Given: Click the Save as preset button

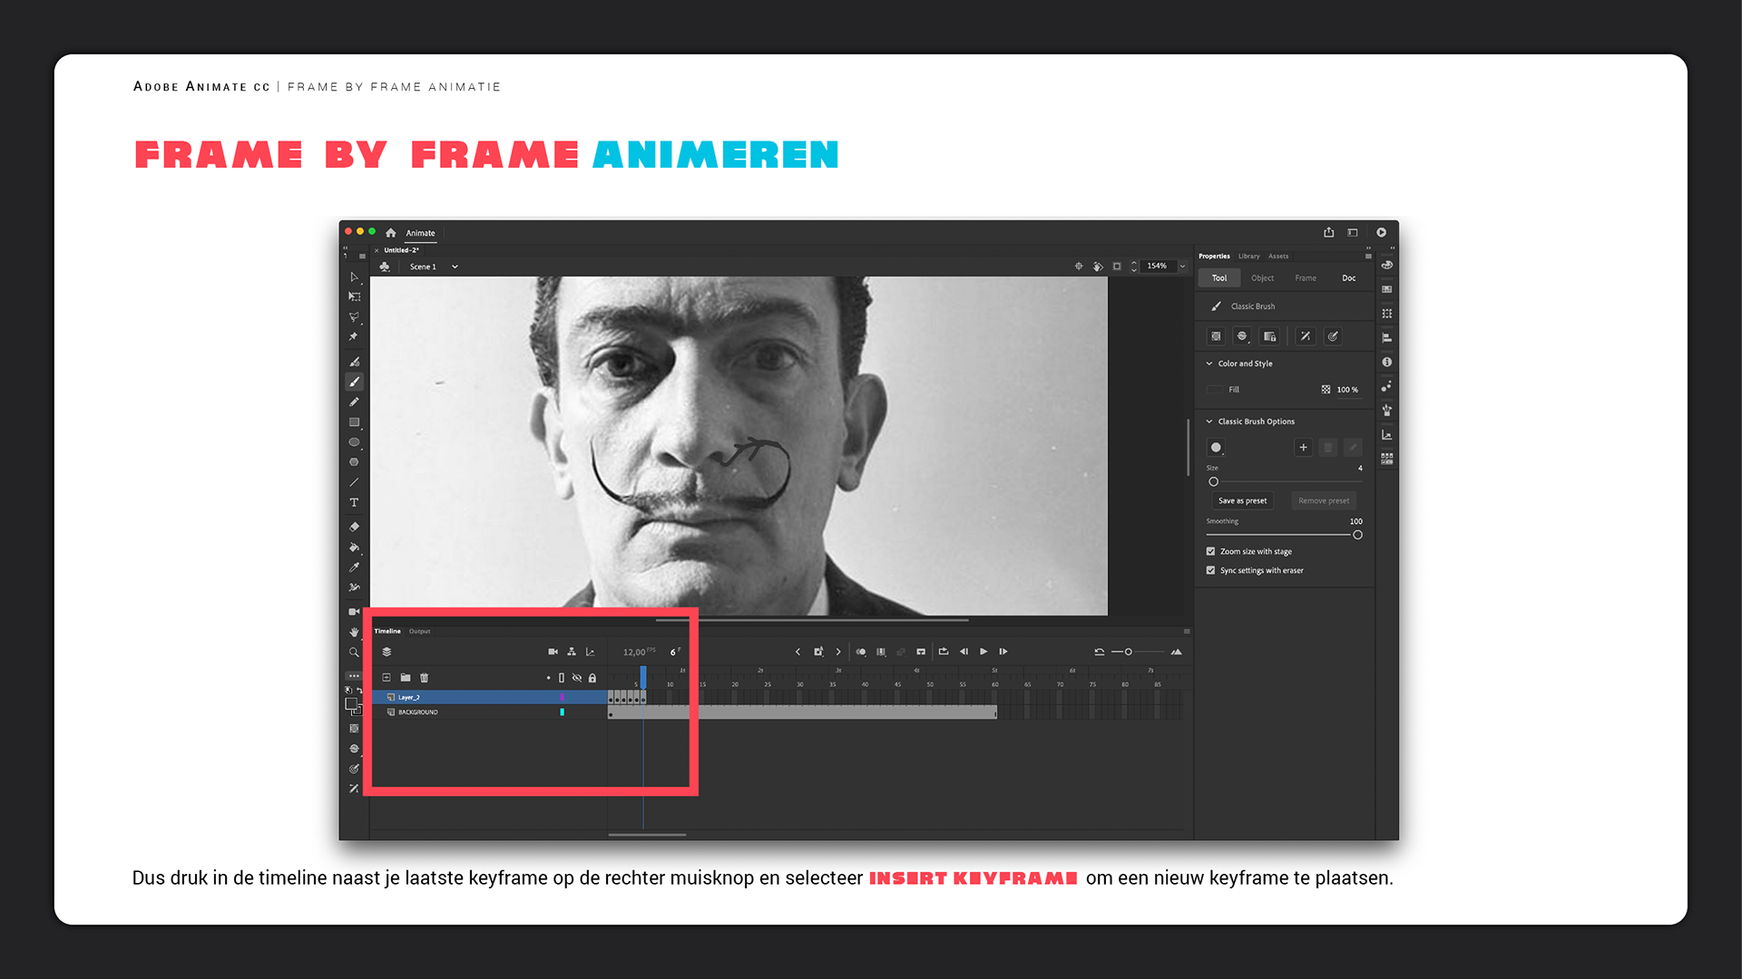Looking at the screenshot, I should tap(1242, 500).
